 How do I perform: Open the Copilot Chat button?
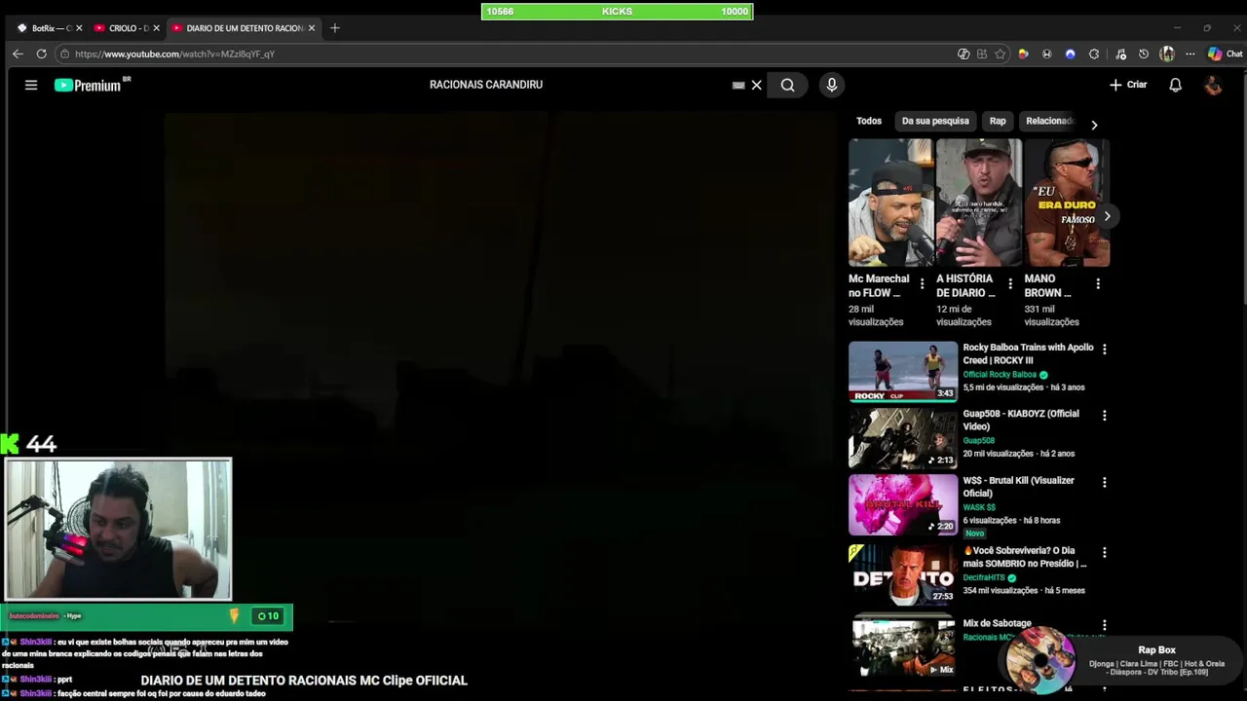1226,54
